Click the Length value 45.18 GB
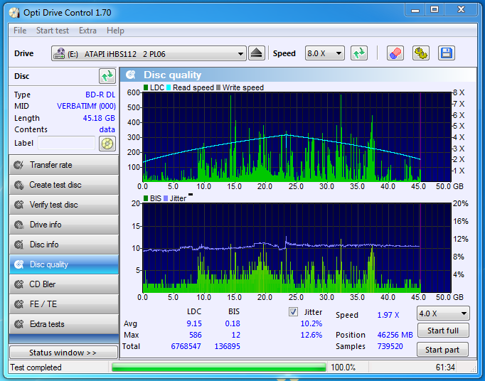485x381 pixels. (99, 118)
